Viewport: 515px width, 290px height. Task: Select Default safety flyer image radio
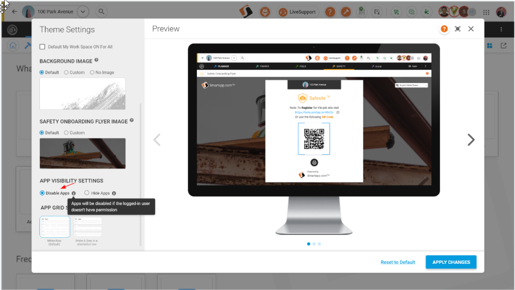(42, 133)
